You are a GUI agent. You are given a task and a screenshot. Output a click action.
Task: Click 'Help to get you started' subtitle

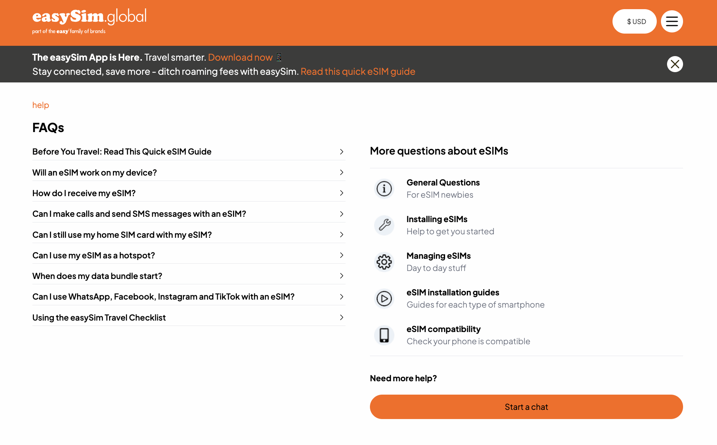point(450,231)
